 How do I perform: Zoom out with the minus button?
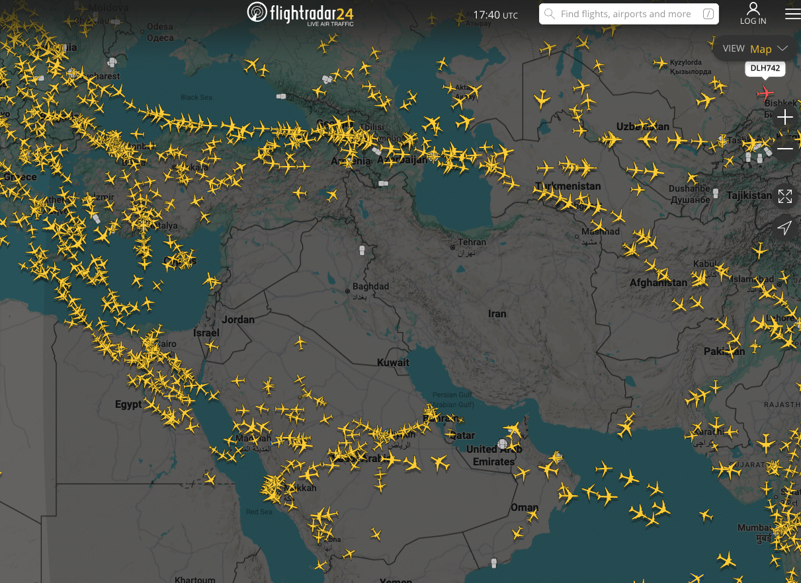tap(784, 149)
